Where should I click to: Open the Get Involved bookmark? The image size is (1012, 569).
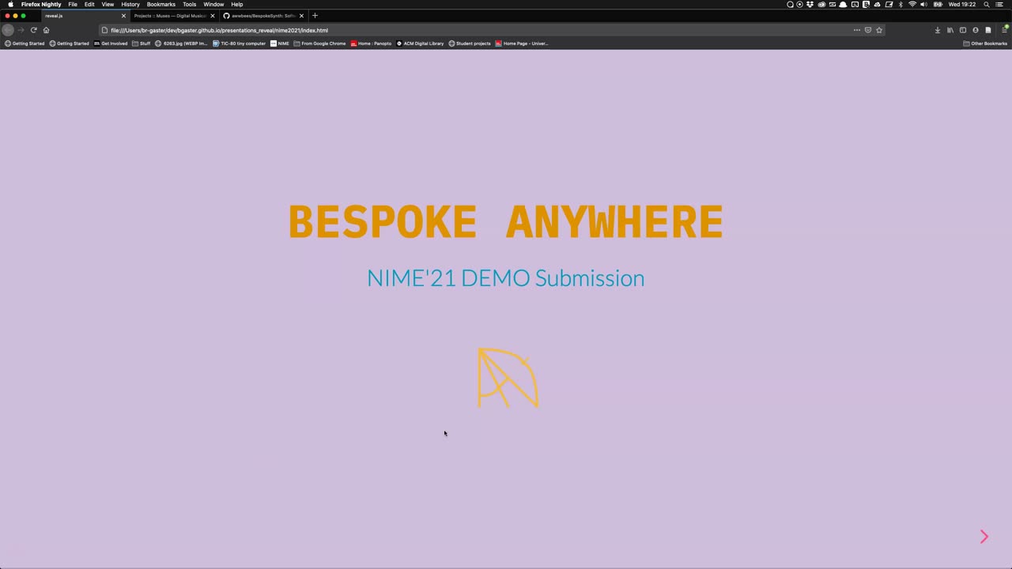click(111, 43)
